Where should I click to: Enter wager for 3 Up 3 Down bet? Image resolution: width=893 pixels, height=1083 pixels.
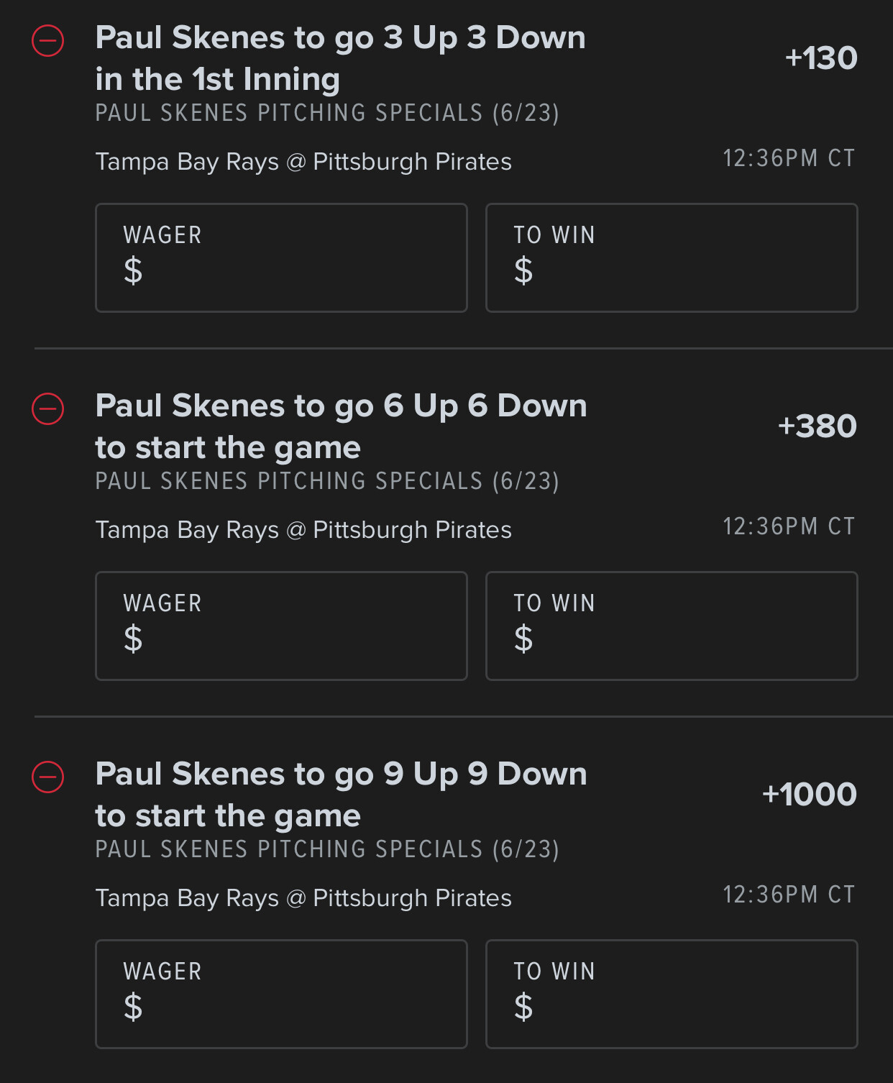tap(281, 257)
